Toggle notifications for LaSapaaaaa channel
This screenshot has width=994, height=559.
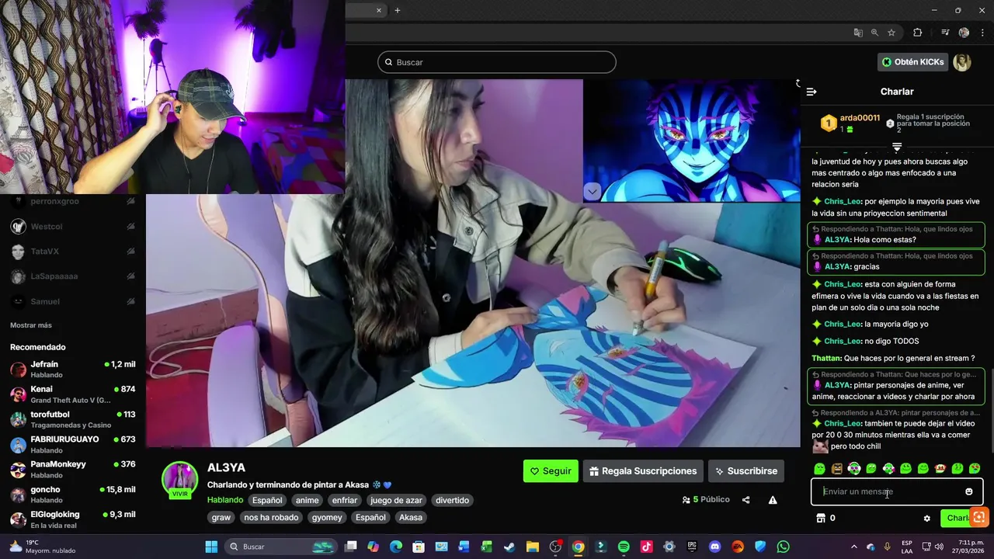click(x=130, y=276)
